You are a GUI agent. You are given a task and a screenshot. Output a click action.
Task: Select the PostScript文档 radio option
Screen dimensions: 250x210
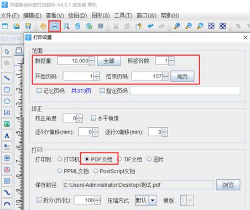pos(96,171)
